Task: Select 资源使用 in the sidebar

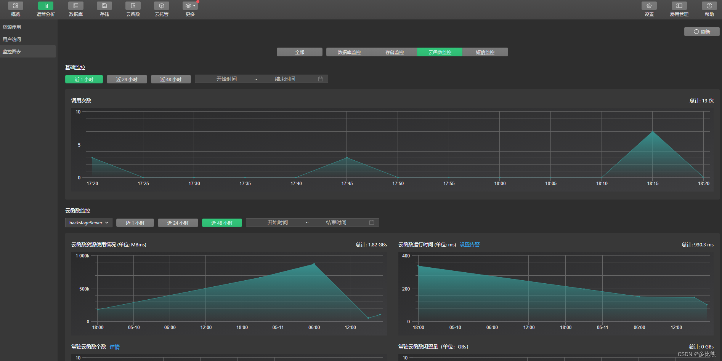Action: (28, 27)
